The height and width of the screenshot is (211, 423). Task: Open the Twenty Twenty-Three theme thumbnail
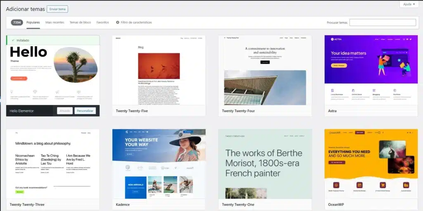coord(53,164)
